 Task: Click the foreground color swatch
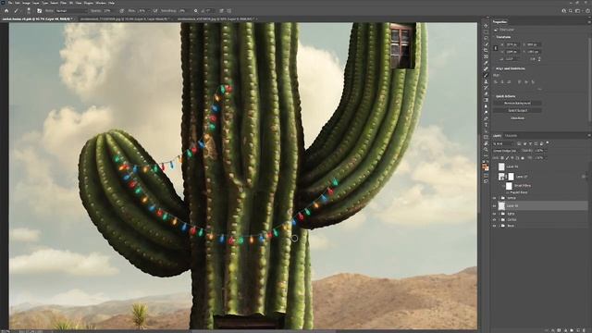coord(485,166)
